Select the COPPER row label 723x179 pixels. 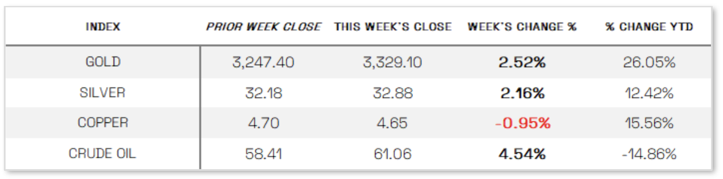(103, 123)
